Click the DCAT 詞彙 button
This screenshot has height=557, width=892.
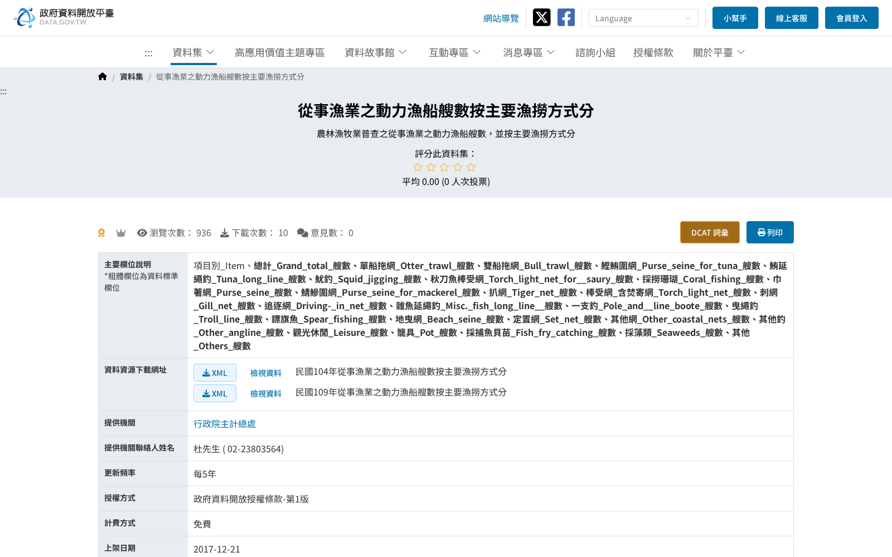710,232
